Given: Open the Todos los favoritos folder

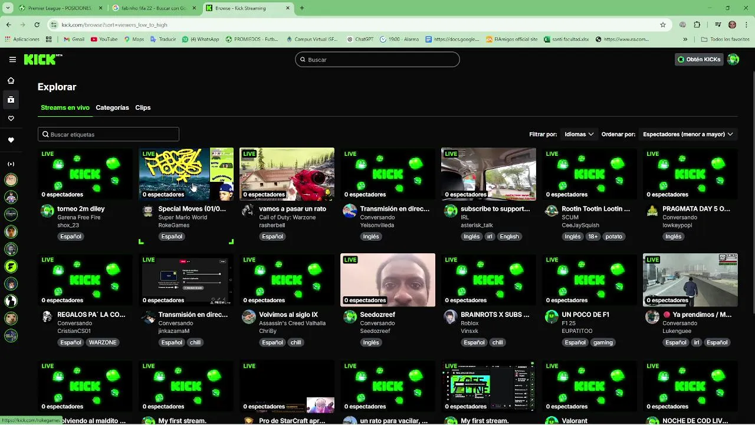Looking at the screenshot, I should [725, 40].
